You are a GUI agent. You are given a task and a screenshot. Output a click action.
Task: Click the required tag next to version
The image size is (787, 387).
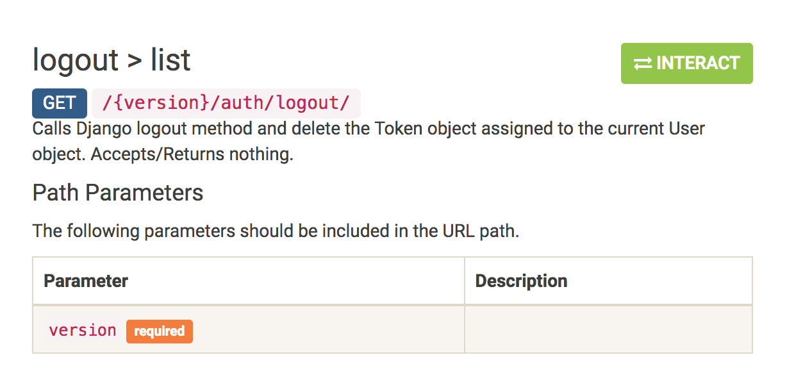coord(159,331)
